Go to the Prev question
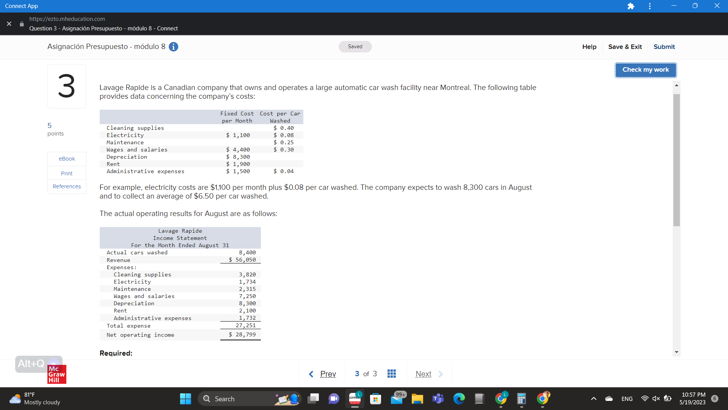728x410 pixels. click(323, 374)
